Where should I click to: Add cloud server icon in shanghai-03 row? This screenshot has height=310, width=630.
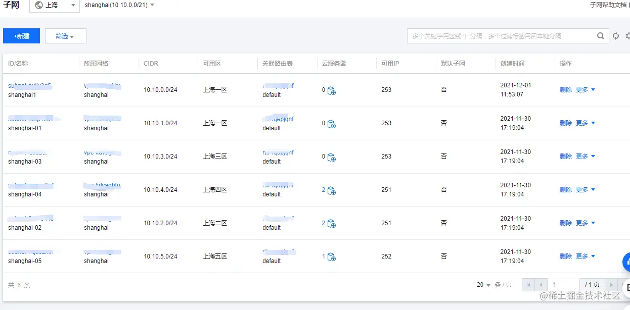[x=332, y=158]
